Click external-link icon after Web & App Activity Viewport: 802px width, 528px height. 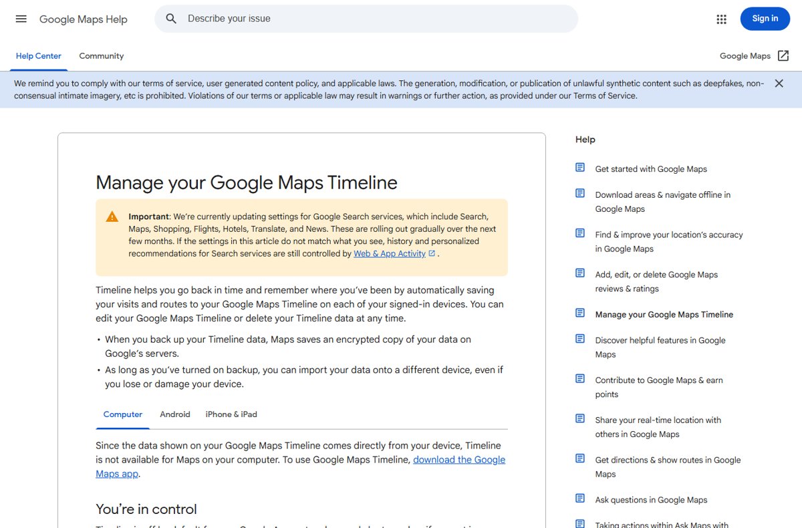point(432,253)
